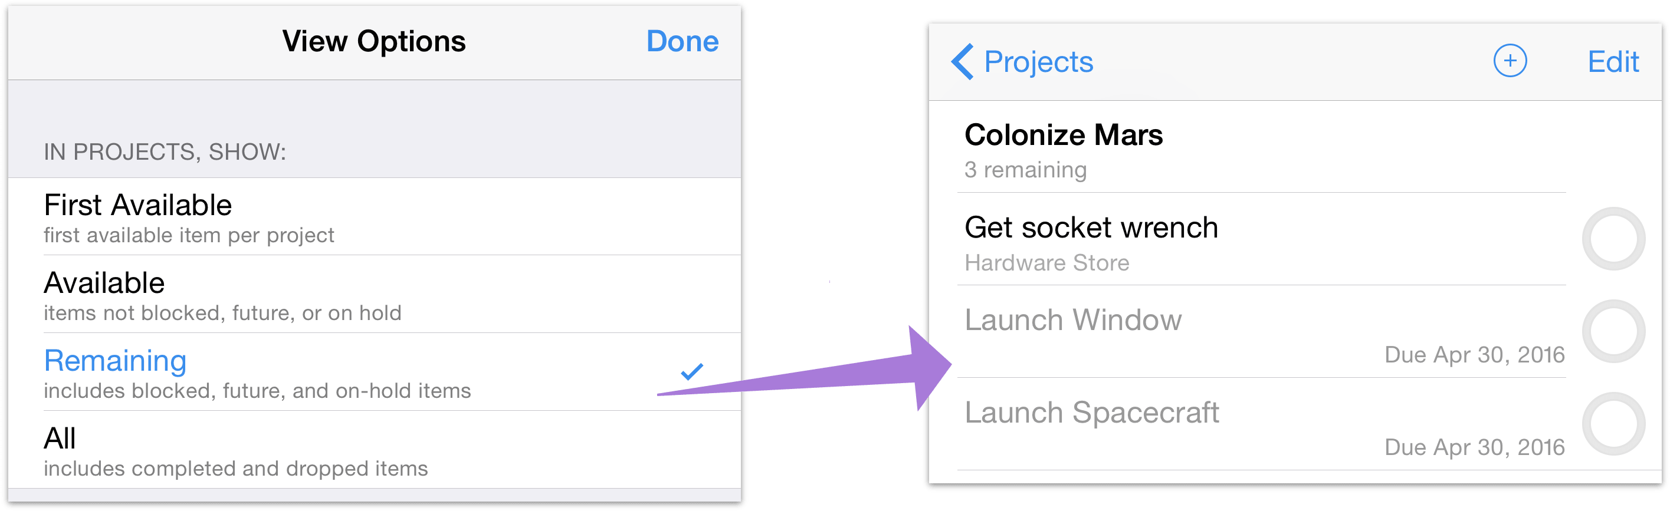The width and height of the screenshot is (1670, 511).
Task: Tap the Launch Window task row
Action: pos(1074,319)
